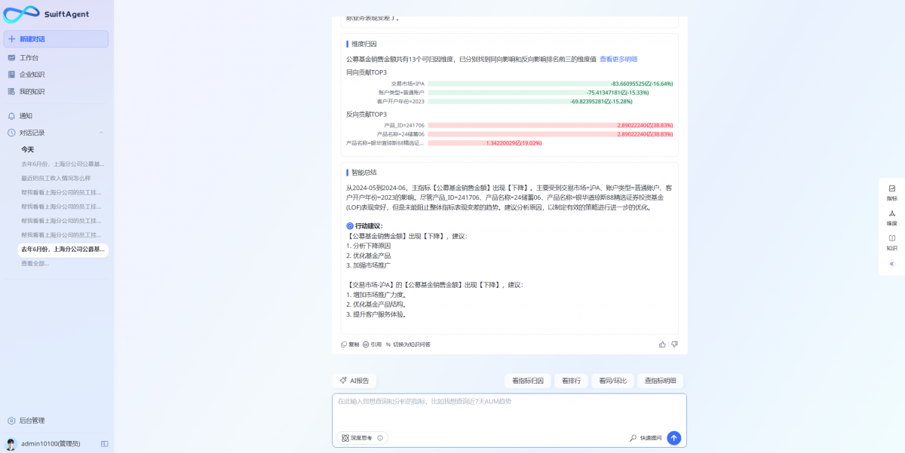
Task: Click the thumbs-down feedback icon
Action: point(675,344)
